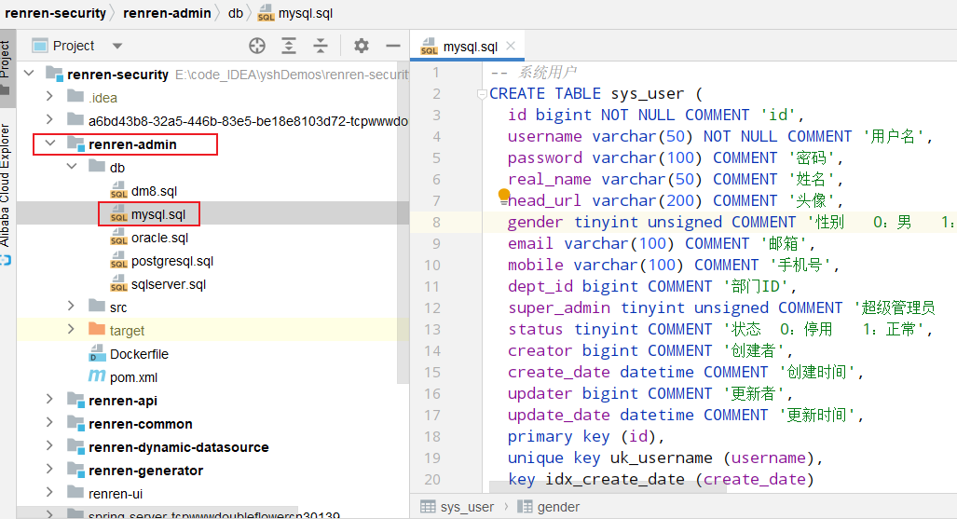Click renren-security breadcrumb in navigation bar
Viewport: 957px width, 519px height.
point(55,13)
